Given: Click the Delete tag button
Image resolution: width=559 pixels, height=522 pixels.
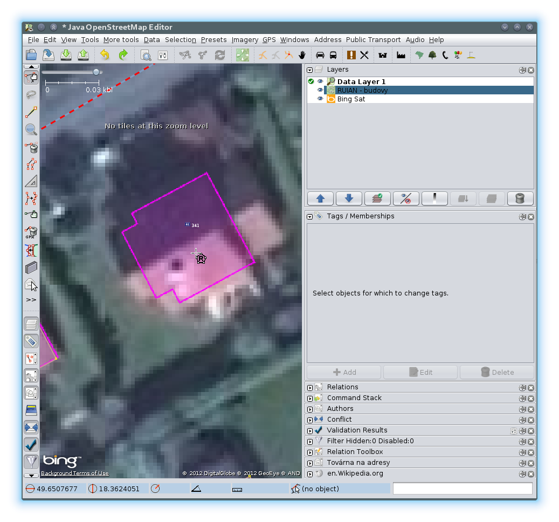Looking at the screenshot, I should (497, 372).
